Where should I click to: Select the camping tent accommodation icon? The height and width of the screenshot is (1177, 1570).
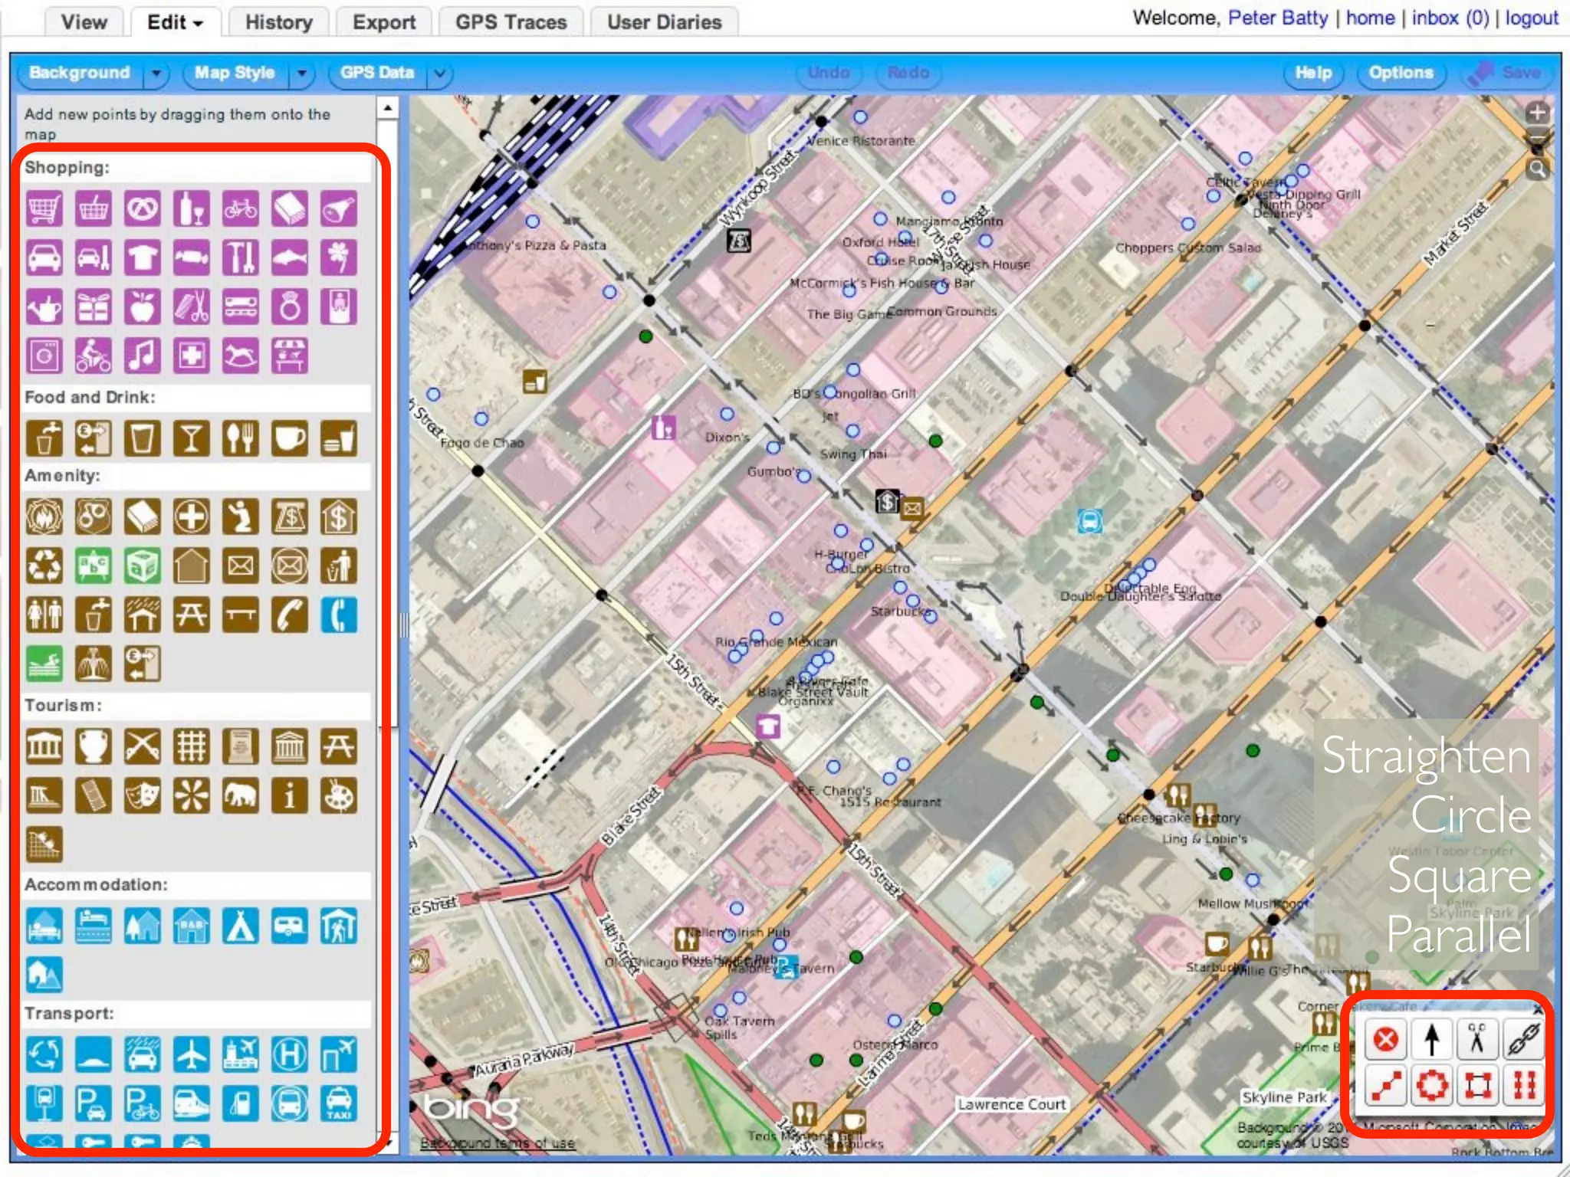tap(240, 926)
